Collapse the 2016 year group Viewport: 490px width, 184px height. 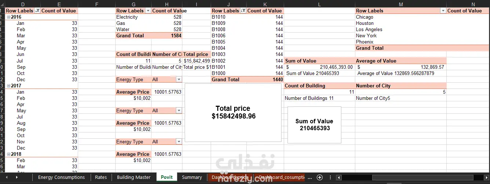click(x=8, y=17)
